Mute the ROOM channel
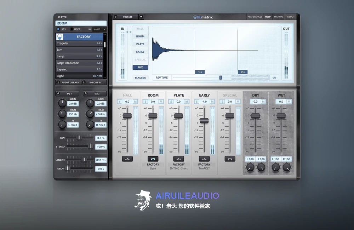The width and height of the screenshot is (354, 230). (x=161, y=102)
